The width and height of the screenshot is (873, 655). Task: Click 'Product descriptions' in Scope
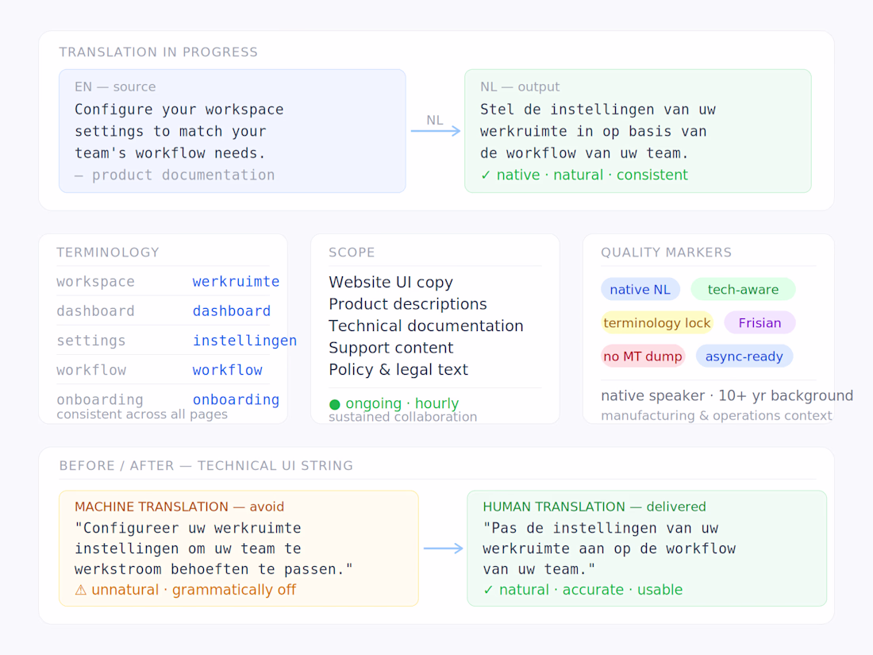point(408,304)
